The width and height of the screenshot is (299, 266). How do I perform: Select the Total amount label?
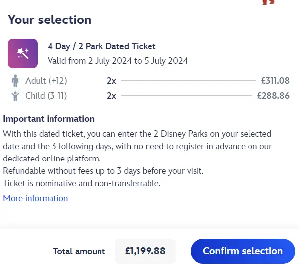79,251
